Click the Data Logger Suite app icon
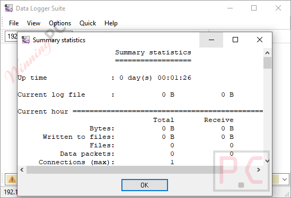Viewport: 291px width, 198px height. point(8,8)
